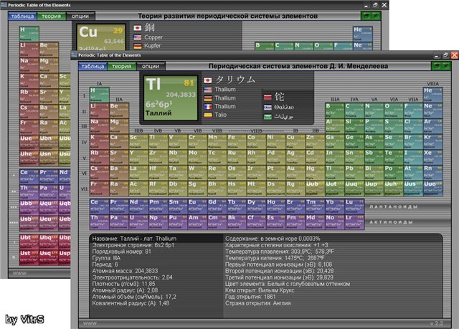This screenshot has width=459, height=329.
Task: Click the green restore button in the front window header
Action: [437, 66]
